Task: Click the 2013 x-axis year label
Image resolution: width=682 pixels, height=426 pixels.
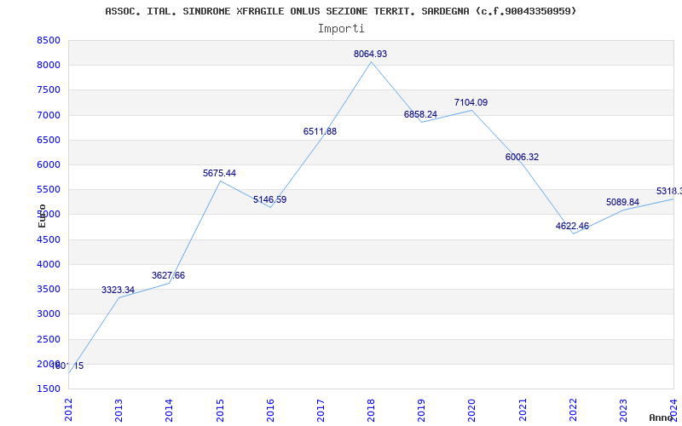Action: pyautogui.click(x=118, y=410)
